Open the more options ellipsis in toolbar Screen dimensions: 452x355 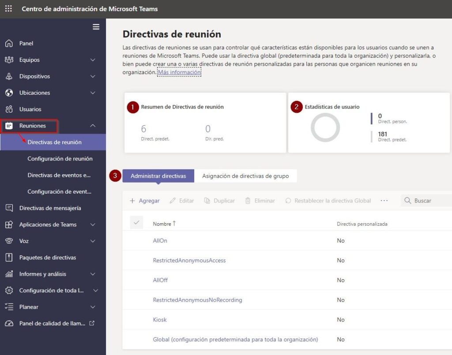tap(384, 201)
